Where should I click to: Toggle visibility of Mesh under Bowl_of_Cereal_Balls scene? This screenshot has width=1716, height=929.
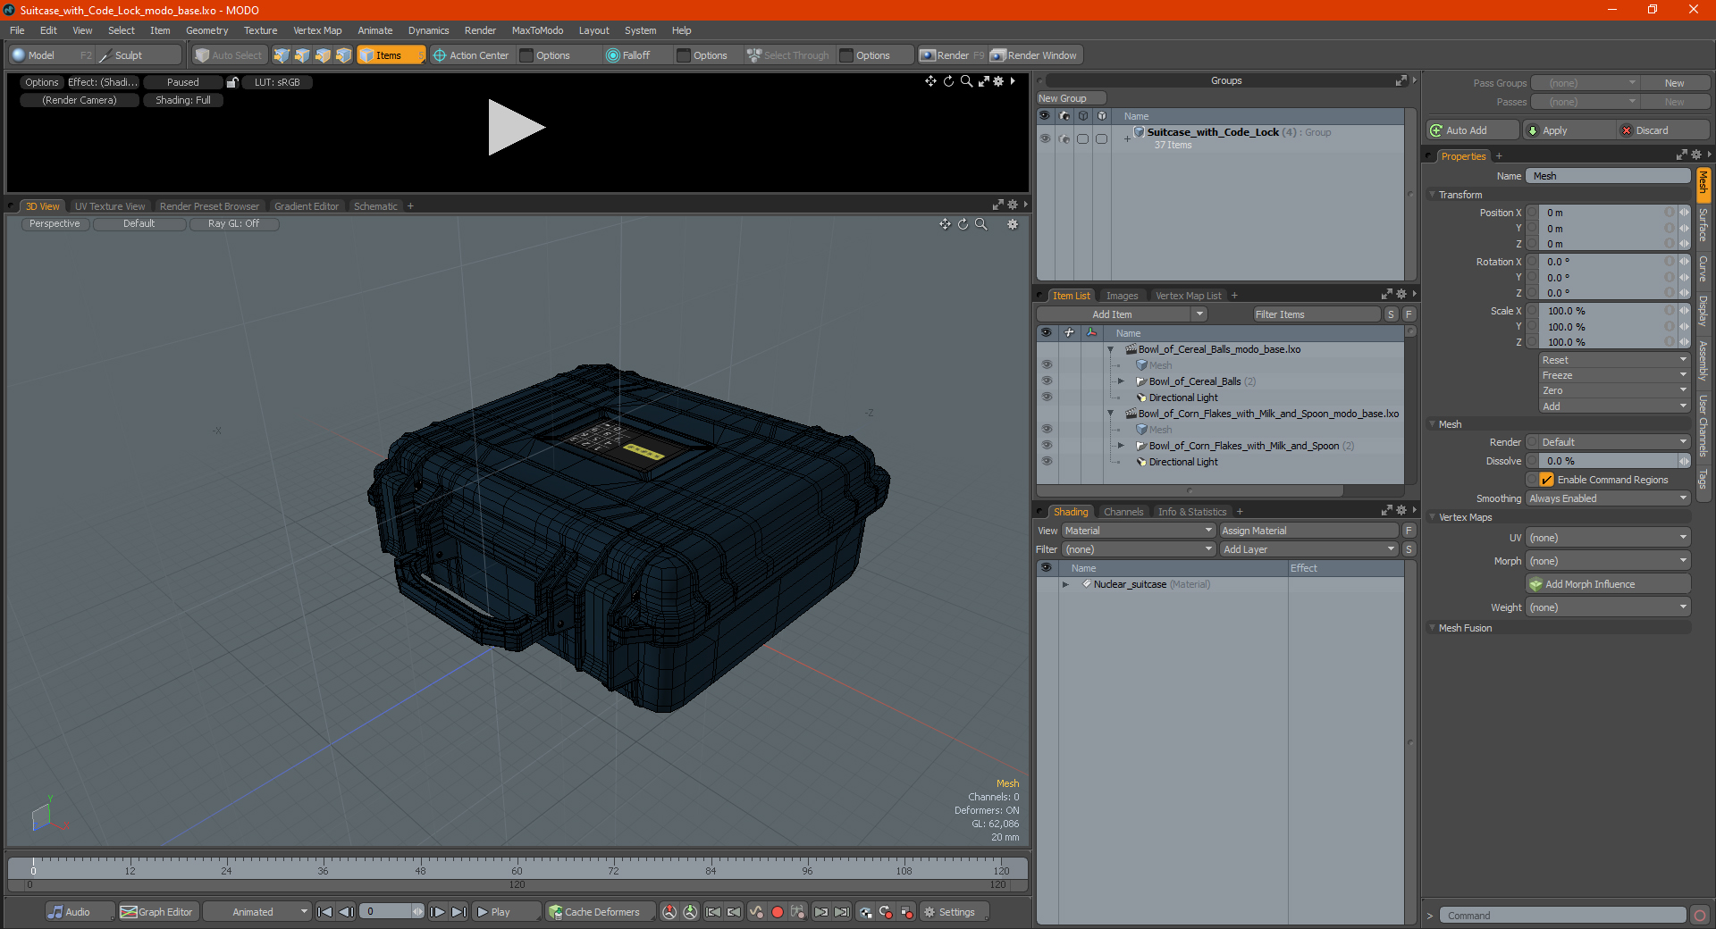(1046, 365)
